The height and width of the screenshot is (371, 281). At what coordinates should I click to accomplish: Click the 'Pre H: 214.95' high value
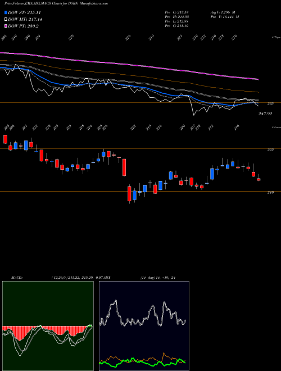point(176,17)
